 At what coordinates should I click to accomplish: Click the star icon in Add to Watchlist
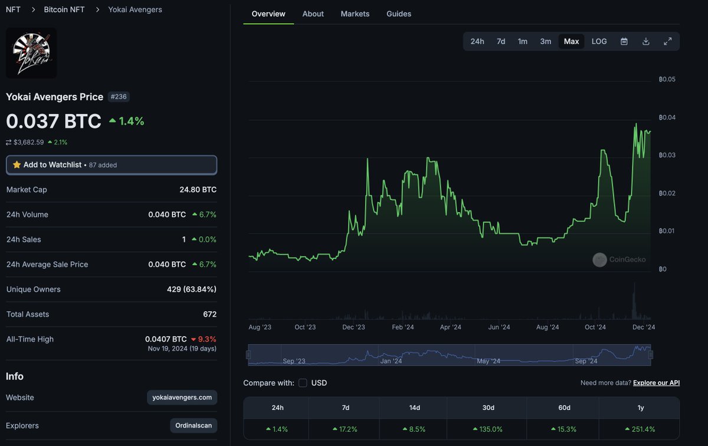17,165
